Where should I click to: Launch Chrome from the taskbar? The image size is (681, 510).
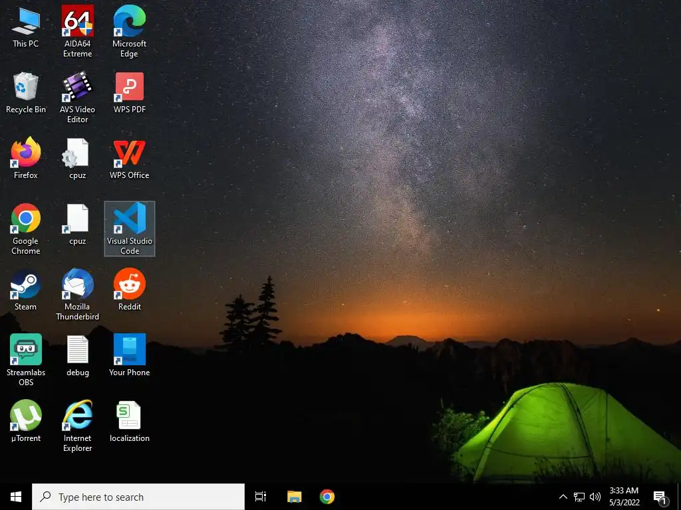pos(327,497)
